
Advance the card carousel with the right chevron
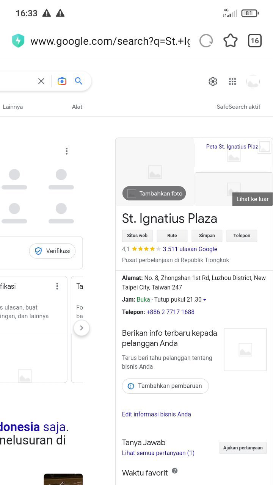(x=82, y=328)
